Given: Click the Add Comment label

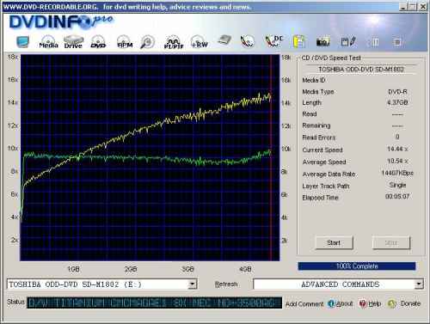Looking at the screenshot, I should [x=304, y=304].
